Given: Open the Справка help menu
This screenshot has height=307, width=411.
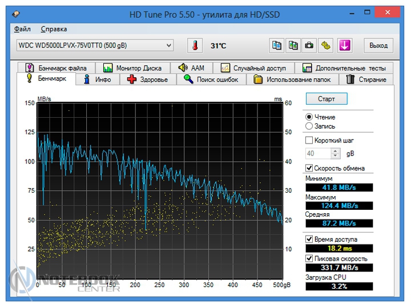Looking at the screenshot, I should point(54,29).
